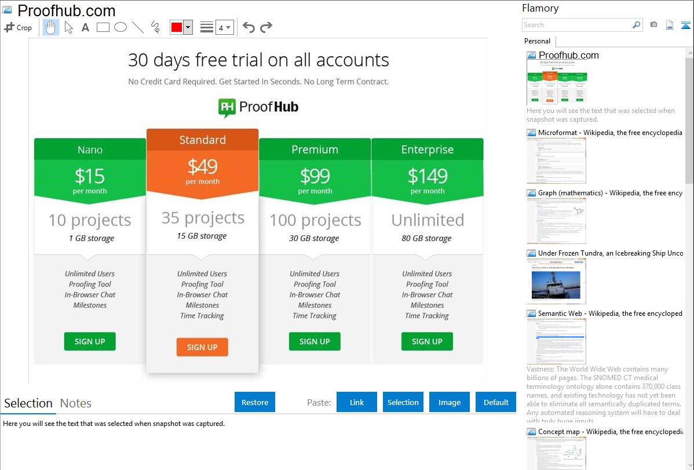Select the rectangle drawing tool
Image resolution: width=694 pixels, height=470 pixels.
103,27
